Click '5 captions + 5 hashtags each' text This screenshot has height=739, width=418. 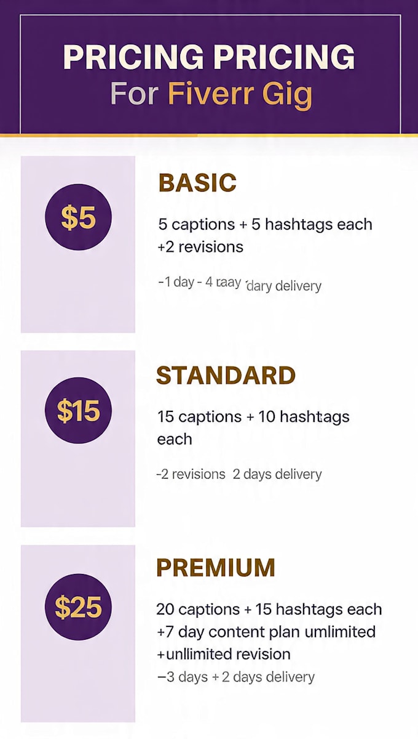pos(265,224)
